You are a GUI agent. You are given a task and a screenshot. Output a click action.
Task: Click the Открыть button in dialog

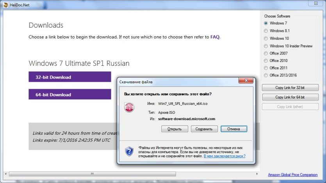pyautogui.click(x=175, y=129)
